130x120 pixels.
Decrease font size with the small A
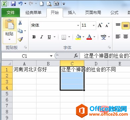pos(107,25)
